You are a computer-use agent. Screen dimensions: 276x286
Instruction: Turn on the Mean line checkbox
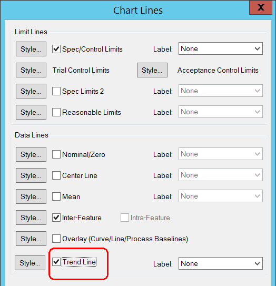56,196
